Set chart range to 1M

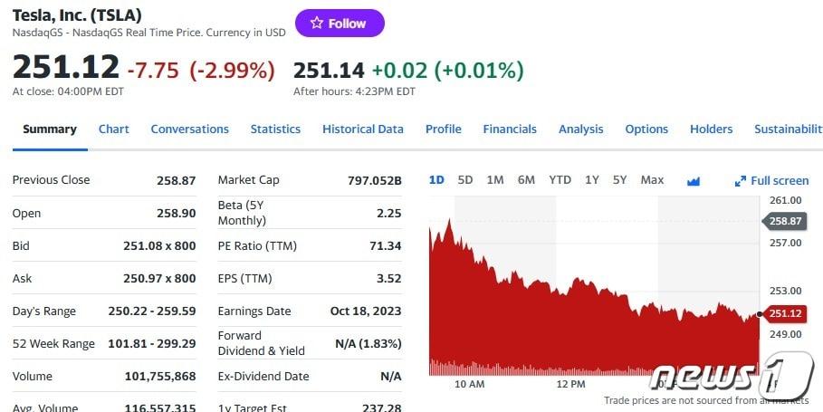(x=494, y=180)
